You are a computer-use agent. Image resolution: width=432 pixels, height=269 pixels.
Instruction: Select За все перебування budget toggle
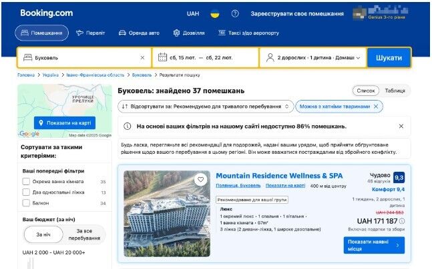84,234
